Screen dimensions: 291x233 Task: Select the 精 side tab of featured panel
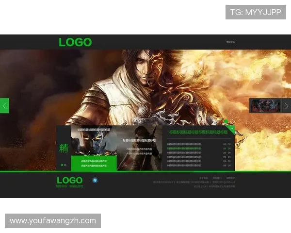(x=64, y=148)
